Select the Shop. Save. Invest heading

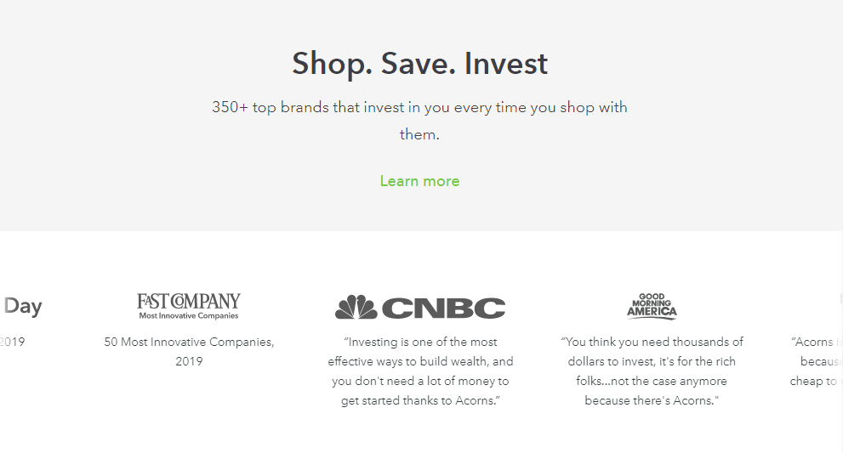pos(419,64)
